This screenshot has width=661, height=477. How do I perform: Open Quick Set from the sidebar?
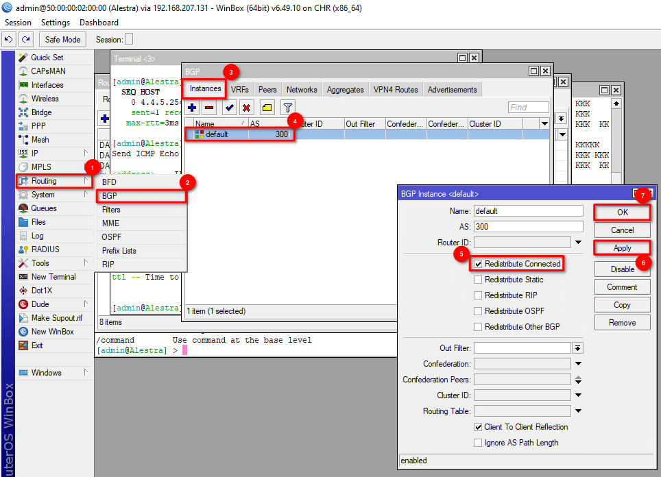(47, 58)
